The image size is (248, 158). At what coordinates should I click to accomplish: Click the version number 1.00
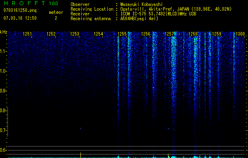pyautogui.click(x=53, y=3)
